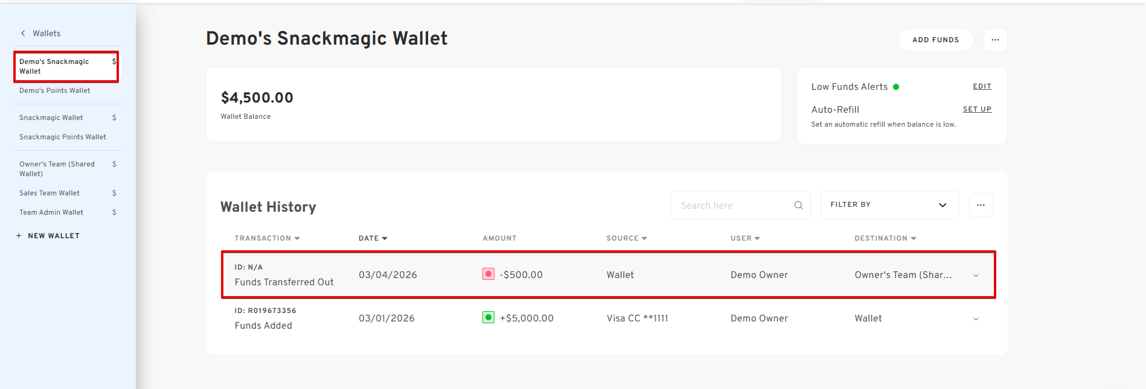Click the Add Funds button

click(935, 40)
